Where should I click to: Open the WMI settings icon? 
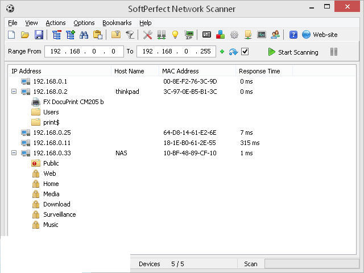[206, 35]
